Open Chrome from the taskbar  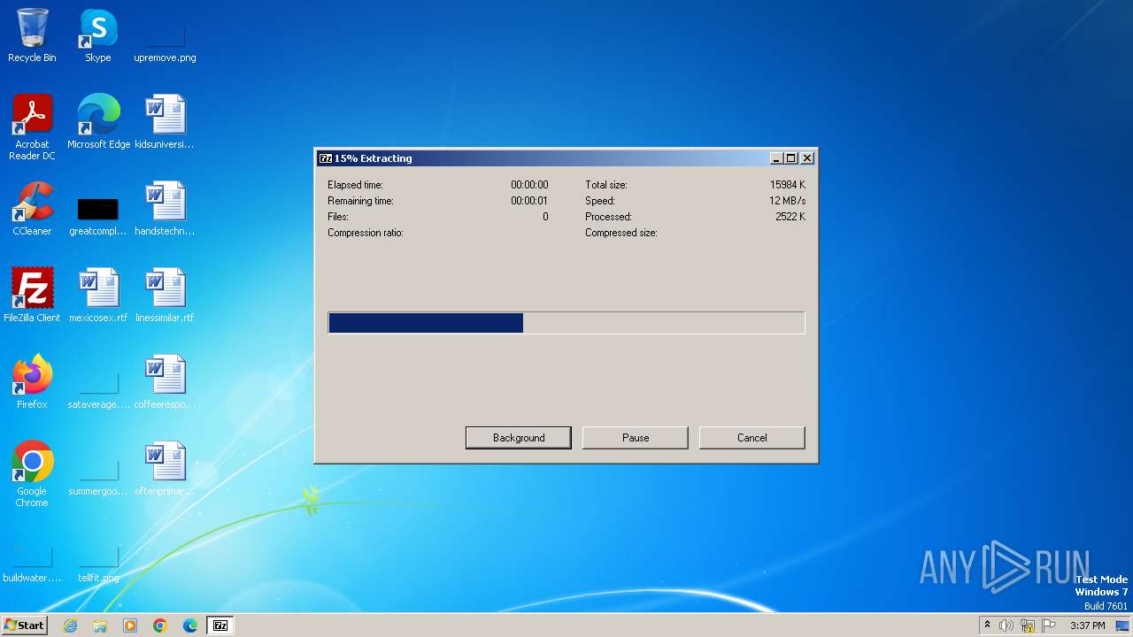[160, 625]
